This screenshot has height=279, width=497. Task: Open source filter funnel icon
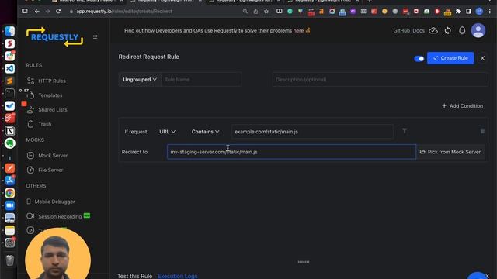[x=405, y=131]
